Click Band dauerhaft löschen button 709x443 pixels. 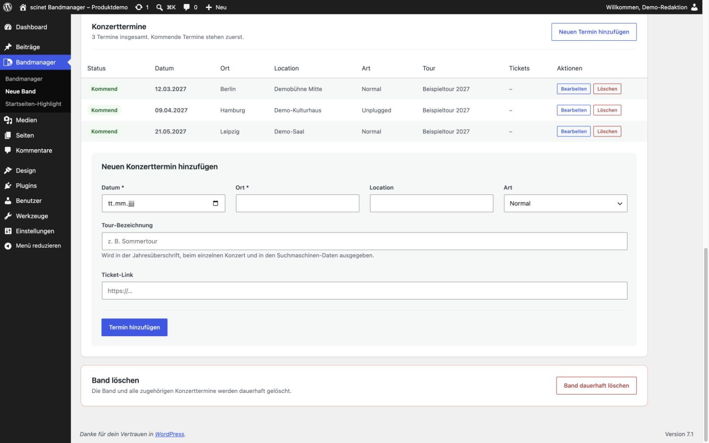[x=596, y=385]
